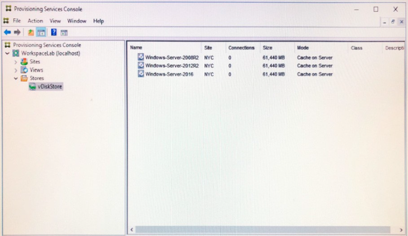Open the blue Help question mark icon

click(53, 32)
